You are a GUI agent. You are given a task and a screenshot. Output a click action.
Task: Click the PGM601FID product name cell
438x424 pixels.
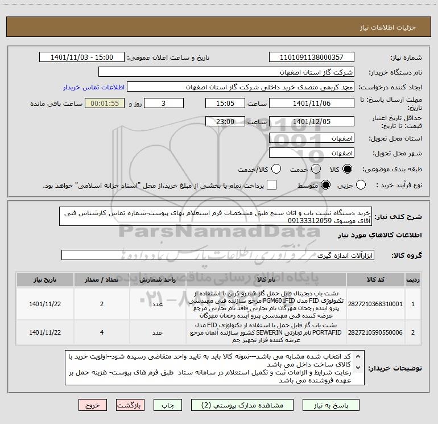(x=266, y=304)
